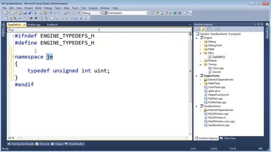Expand the MathTests folder
Viewport: 271px width, 152px height.
[200, 84]
